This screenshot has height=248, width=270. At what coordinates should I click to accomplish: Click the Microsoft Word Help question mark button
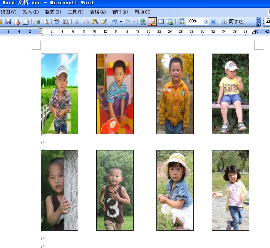click(x=213, y=22)
